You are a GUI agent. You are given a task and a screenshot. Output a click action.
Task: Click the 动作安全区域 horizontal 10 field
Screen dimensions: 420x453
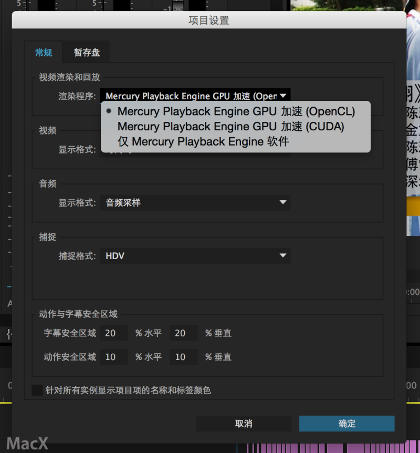point(113,357)
